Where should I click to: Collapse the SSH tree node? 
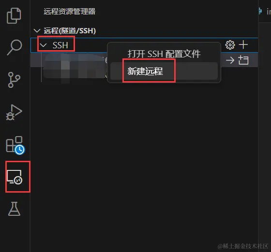43,45
